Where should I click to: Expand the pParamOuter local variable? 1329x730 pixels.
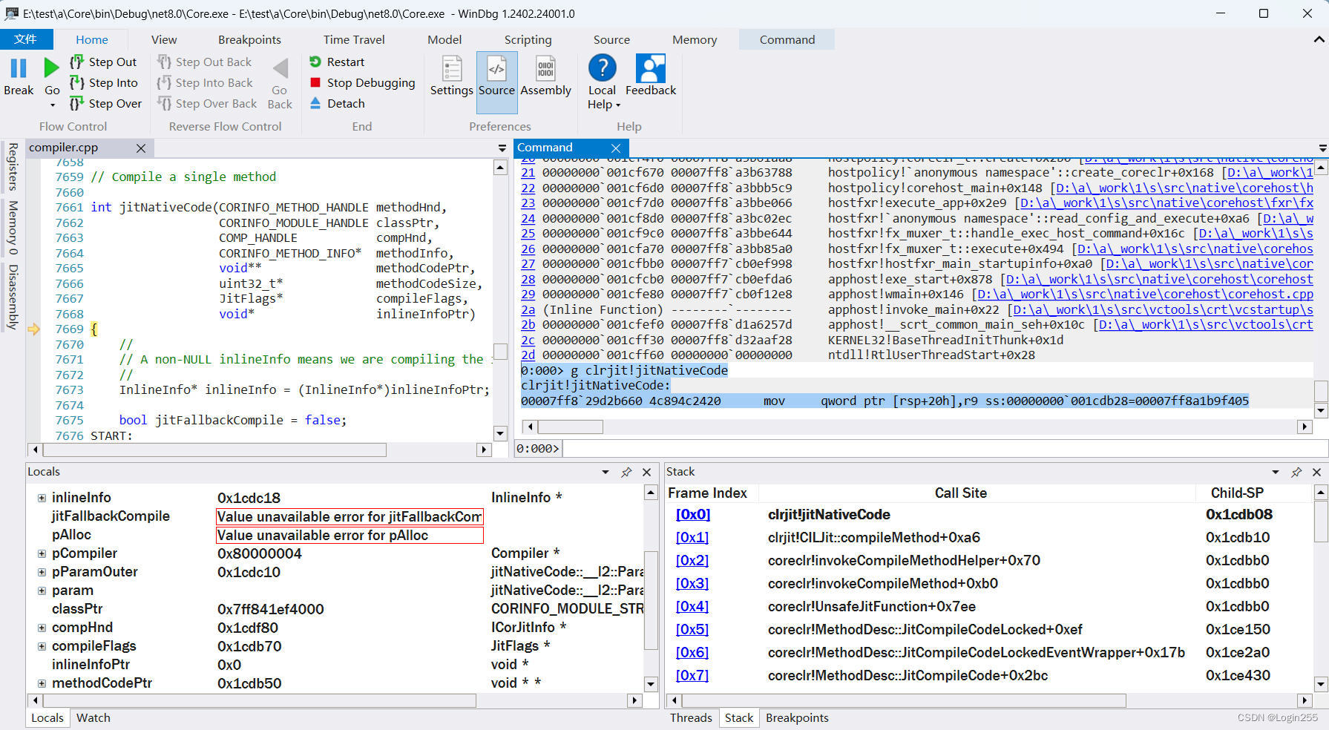(x=42, y=572)
